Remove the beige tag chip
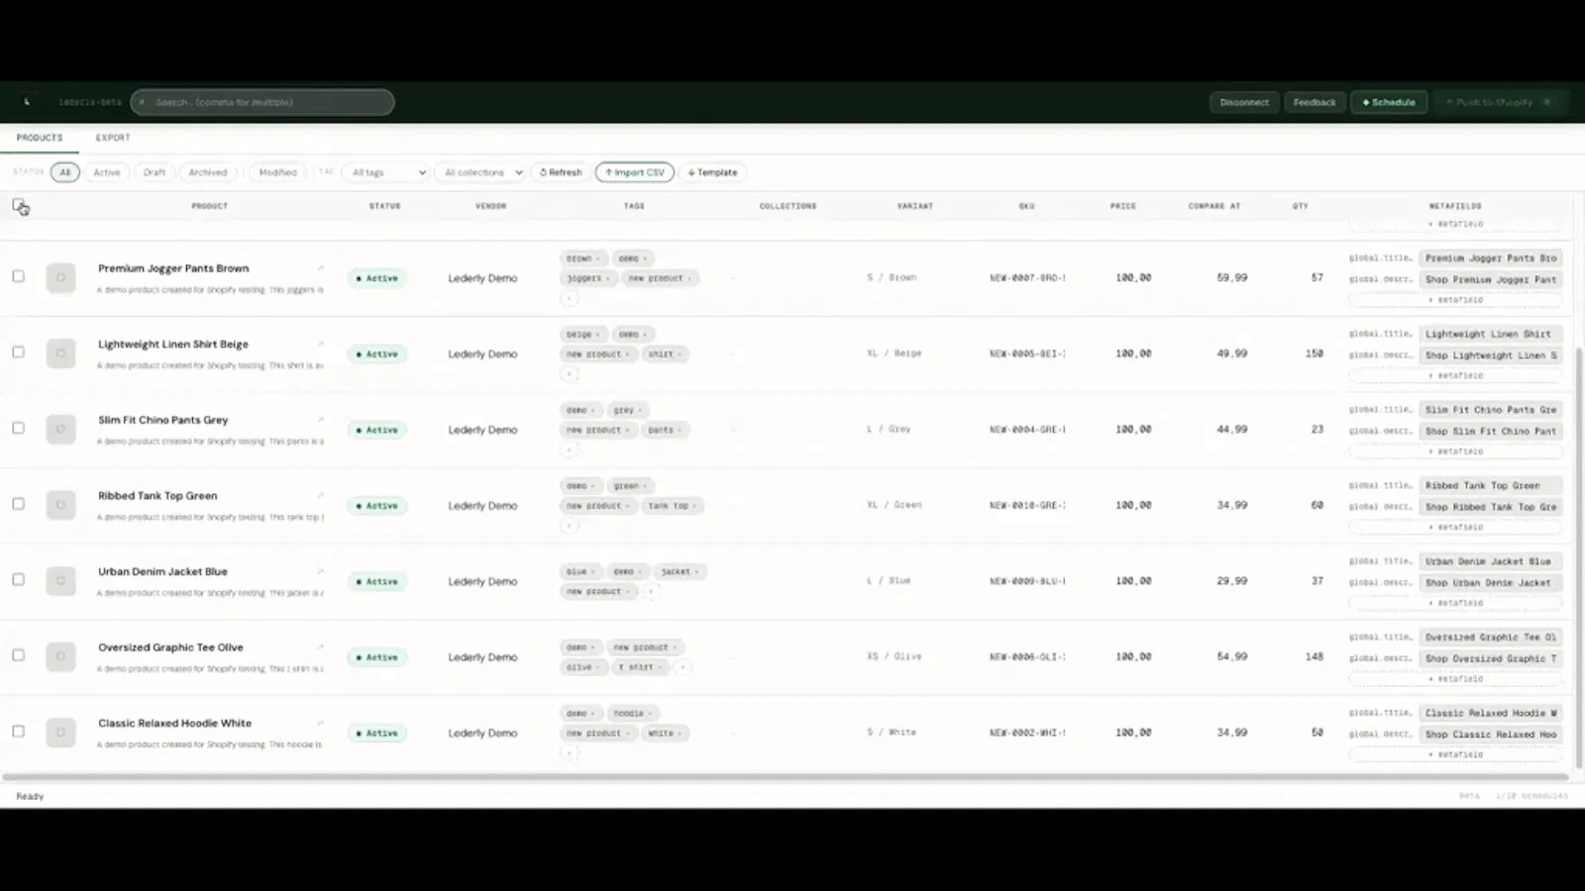The image size is (1585, 891). pyautogui.click(x=597, y=335)
